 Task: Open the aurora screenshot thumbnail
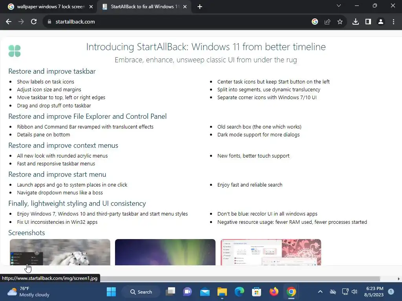coord(165,252)
